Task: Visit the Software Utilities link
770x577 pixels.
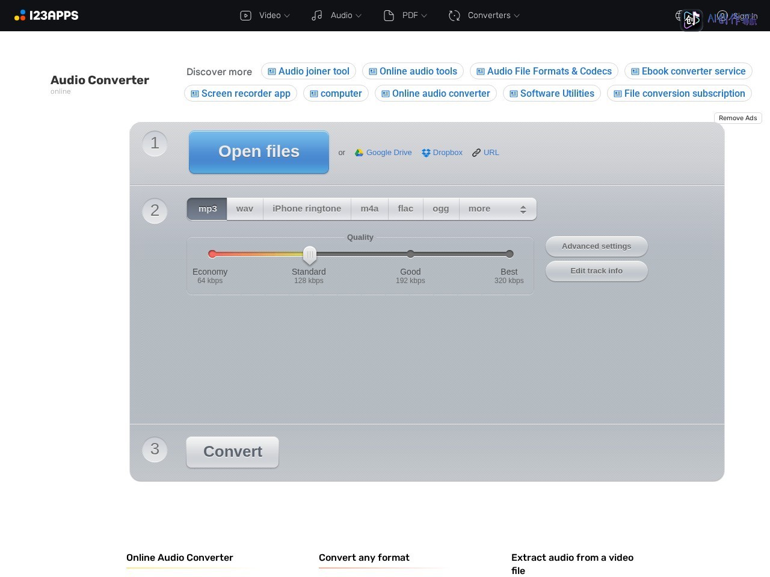Action: [x=552, y=93]
